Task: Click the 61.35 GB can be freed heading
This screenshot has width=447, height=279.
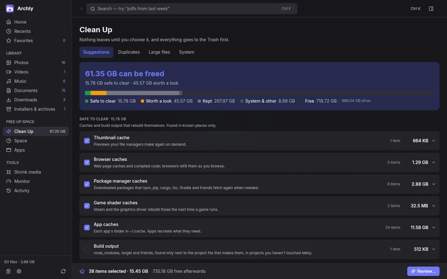Action: pyautogui.click(x=125, y=74)
